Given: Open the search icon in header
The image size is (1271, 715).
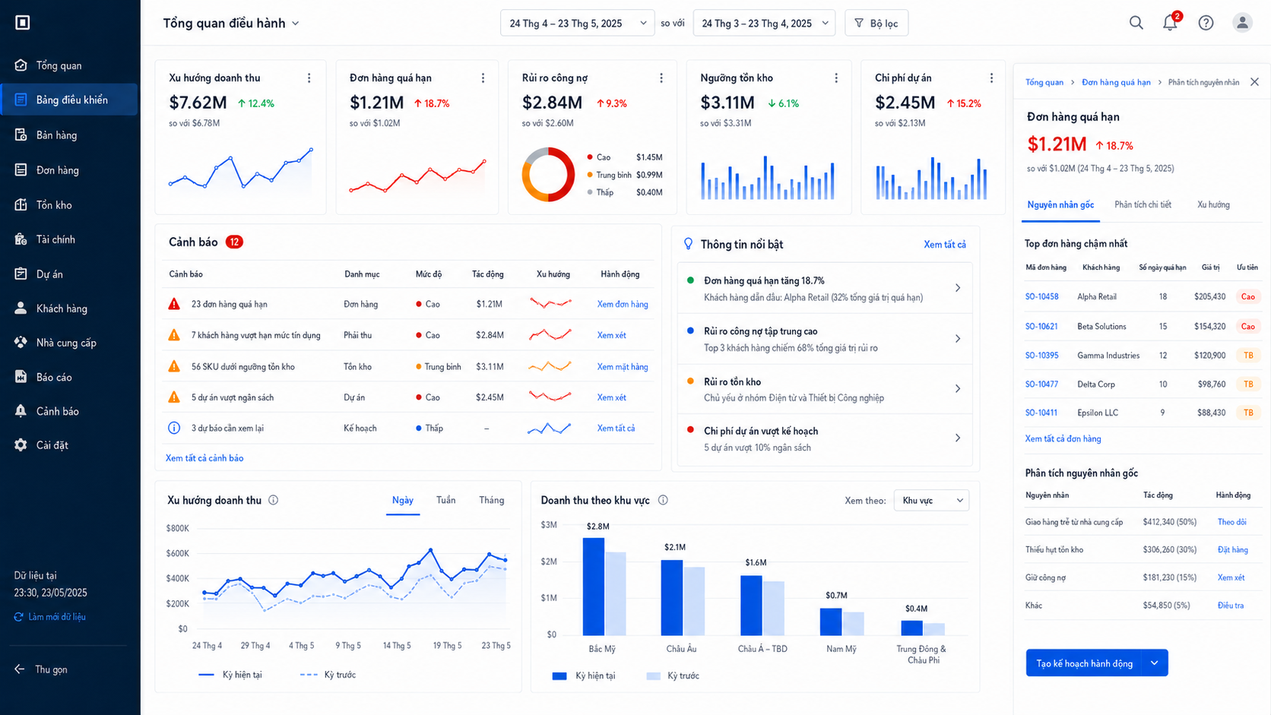Looking at the screenshot, I should (1136, 23).
